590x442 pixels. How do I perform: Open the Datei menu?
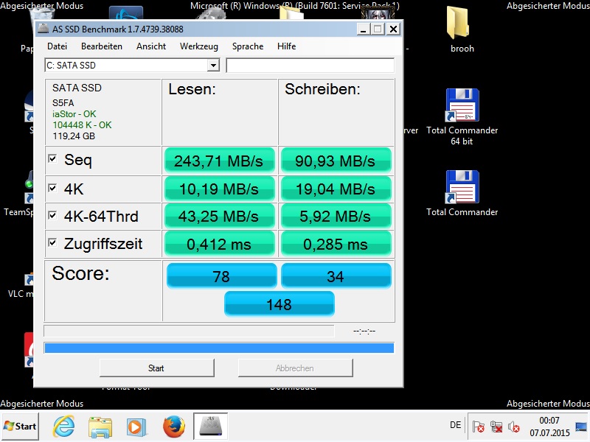coord(58,46)
